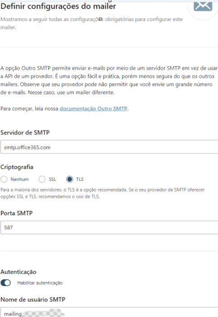Click the 'Servidor de SMTP' field label
The height and width of the screenshot is (317, 218).
[25, 133]
